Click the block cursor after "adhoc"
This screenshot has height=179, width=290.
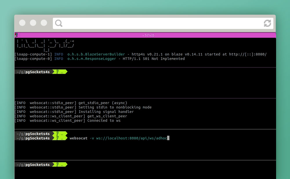168,138
